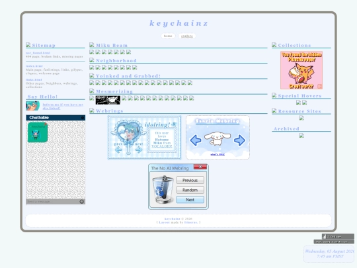This screenshot has width=357, height=268.
Task: Follow the 'Inform me if you have my site linked' link
Action: pyautogui.click(x=63, y=107)
